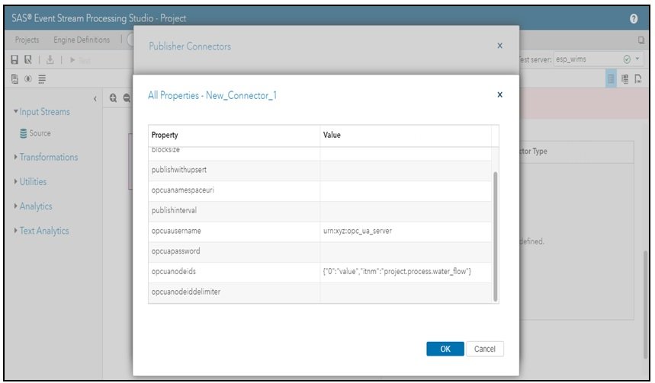Close the Publisher Connectors dialog
655x383 pixels.
(499, 46)
